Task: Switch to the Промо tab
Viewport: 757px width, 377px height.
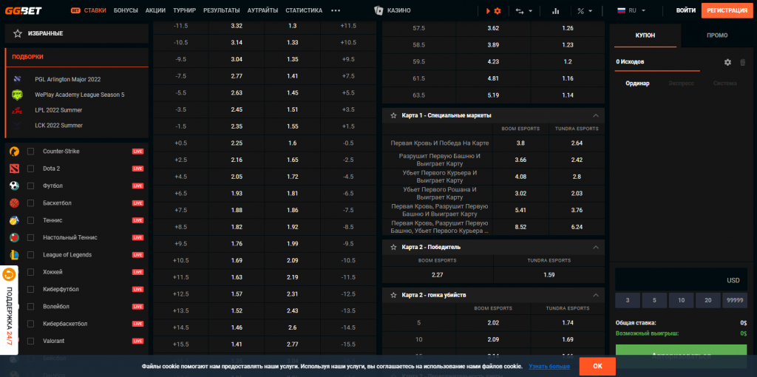Action: point(716,35)
